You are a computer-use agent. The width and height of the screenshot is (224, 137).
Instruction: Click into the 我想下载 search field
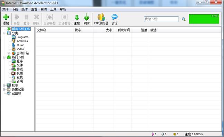(x=161, y=19)
